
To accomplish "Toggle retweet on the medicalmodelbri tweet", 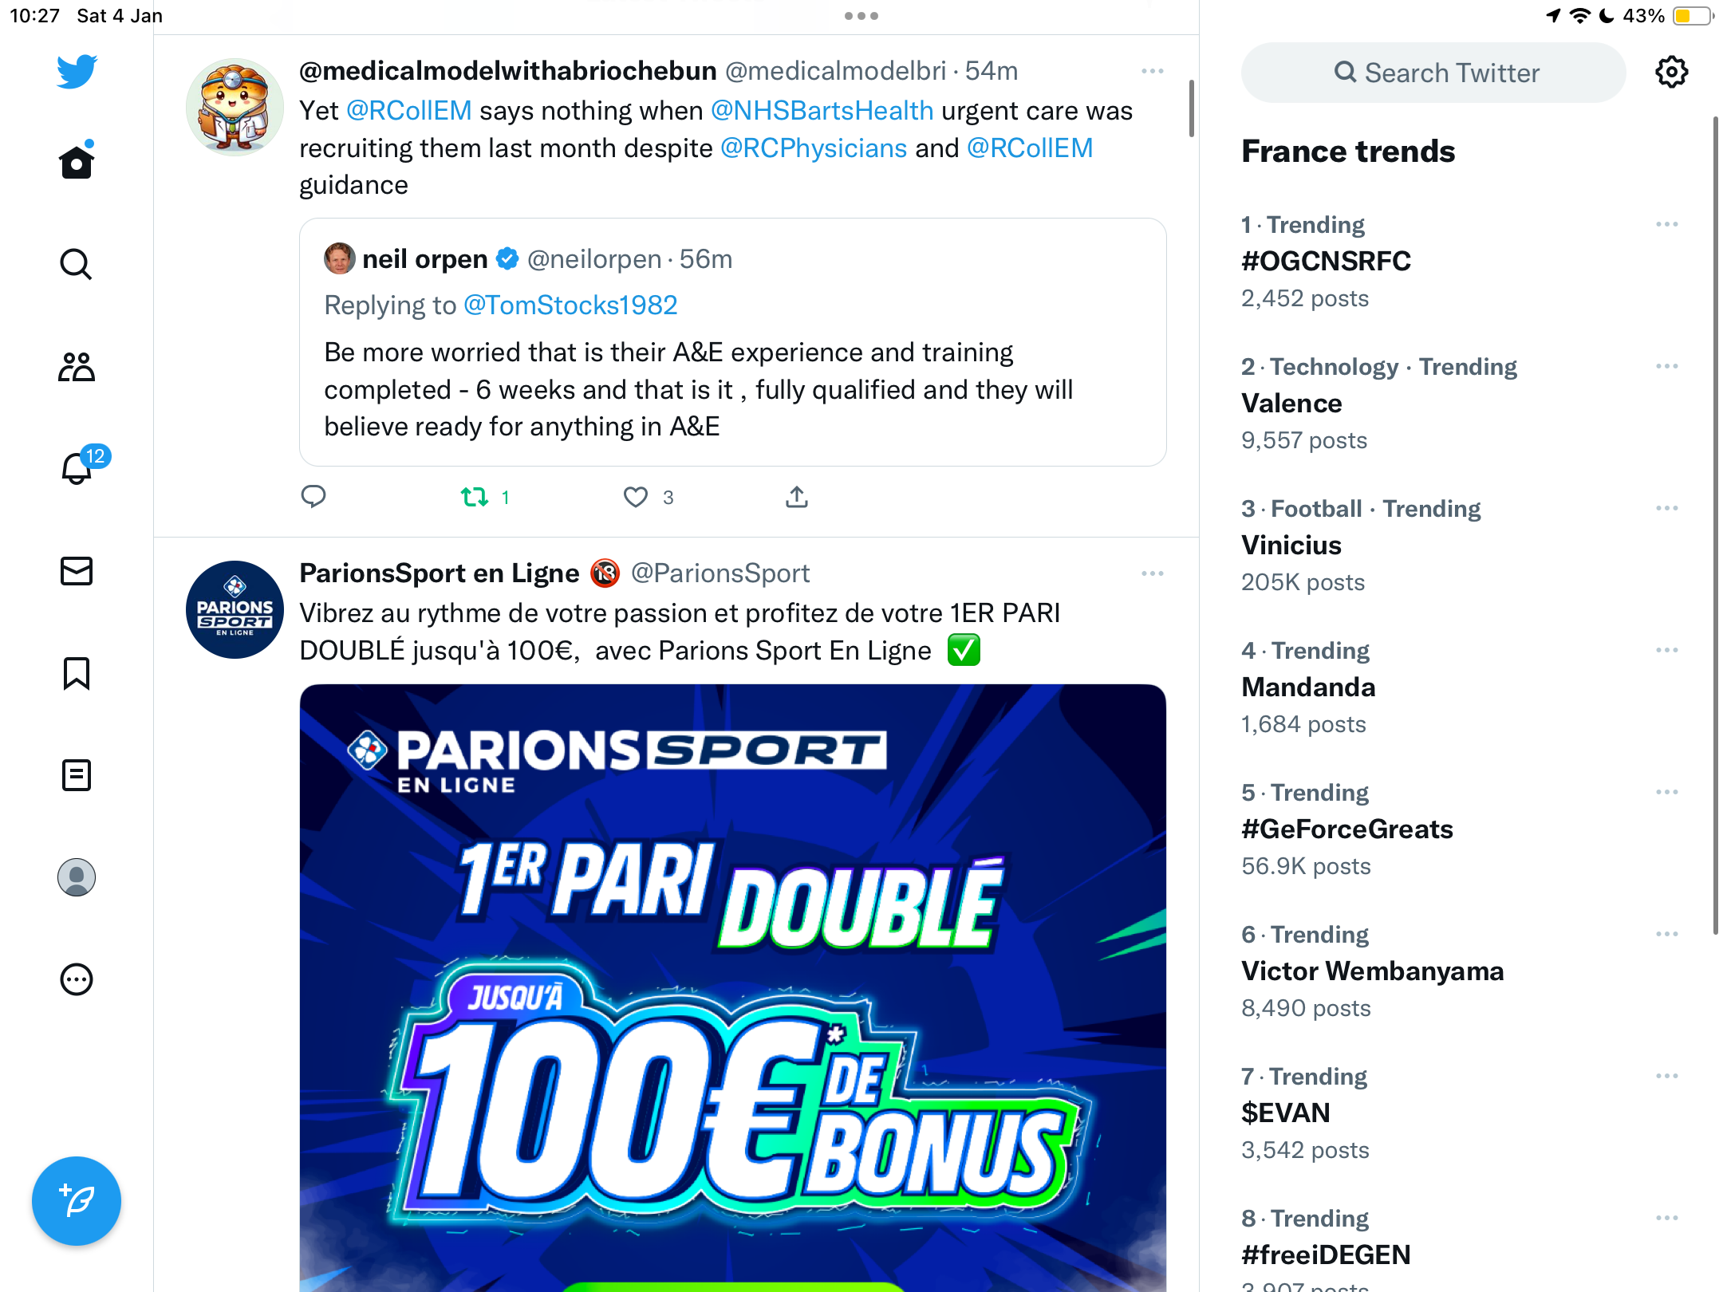I will click(x=475, y=497).
